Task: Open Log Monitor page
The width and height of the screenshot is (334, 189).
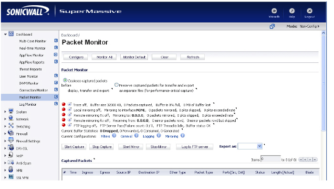Action: click(x=28, y=104)
